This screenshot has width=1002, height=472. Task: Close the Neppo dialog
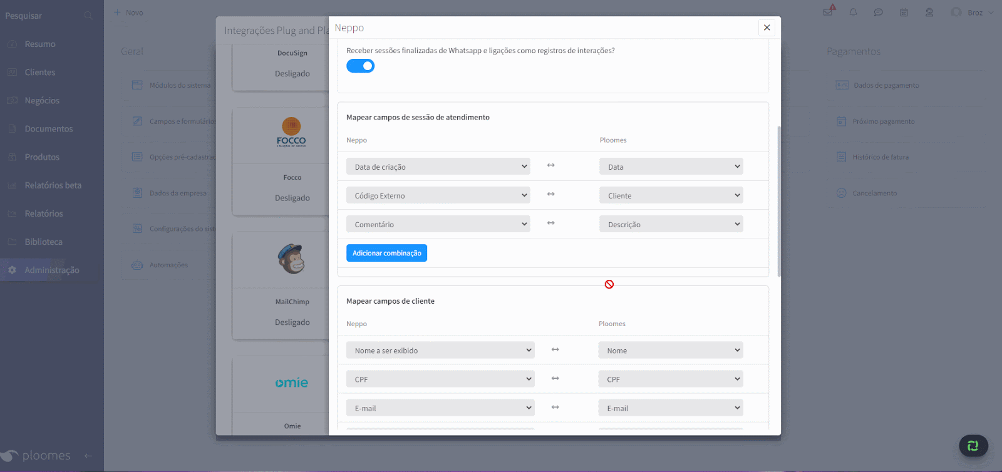point(767,28)
